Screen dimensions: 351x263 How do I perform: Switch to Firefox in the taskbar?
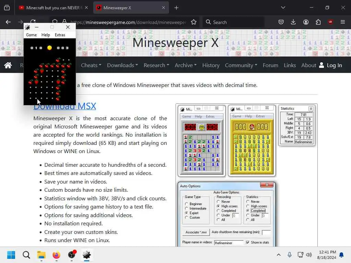(x=57, y=255)
